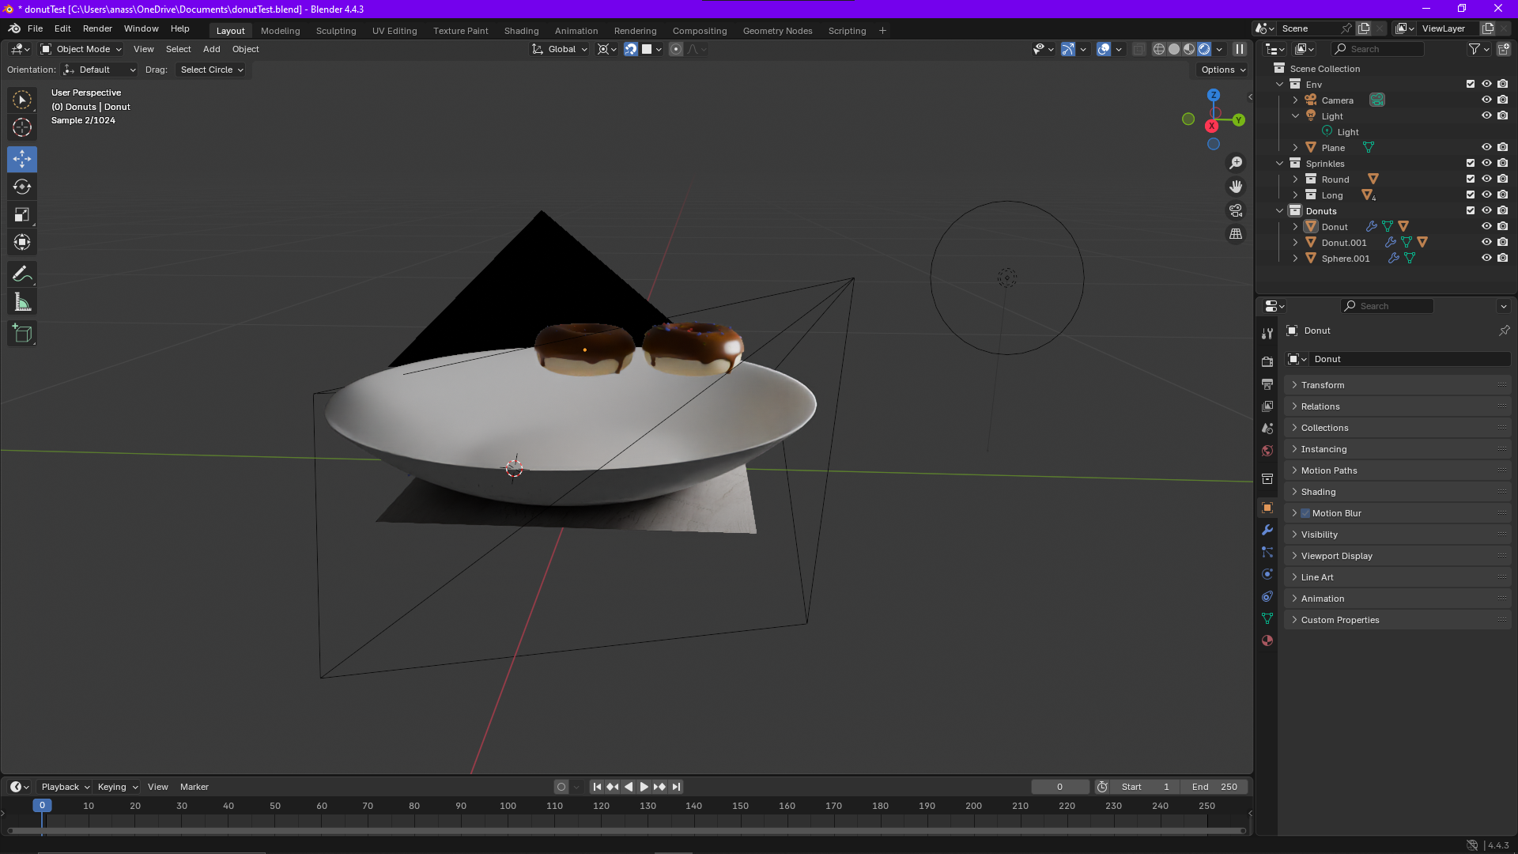Play the animation forward
The height and width of the screenshot is (854, 1518).
tap(644, 787)
